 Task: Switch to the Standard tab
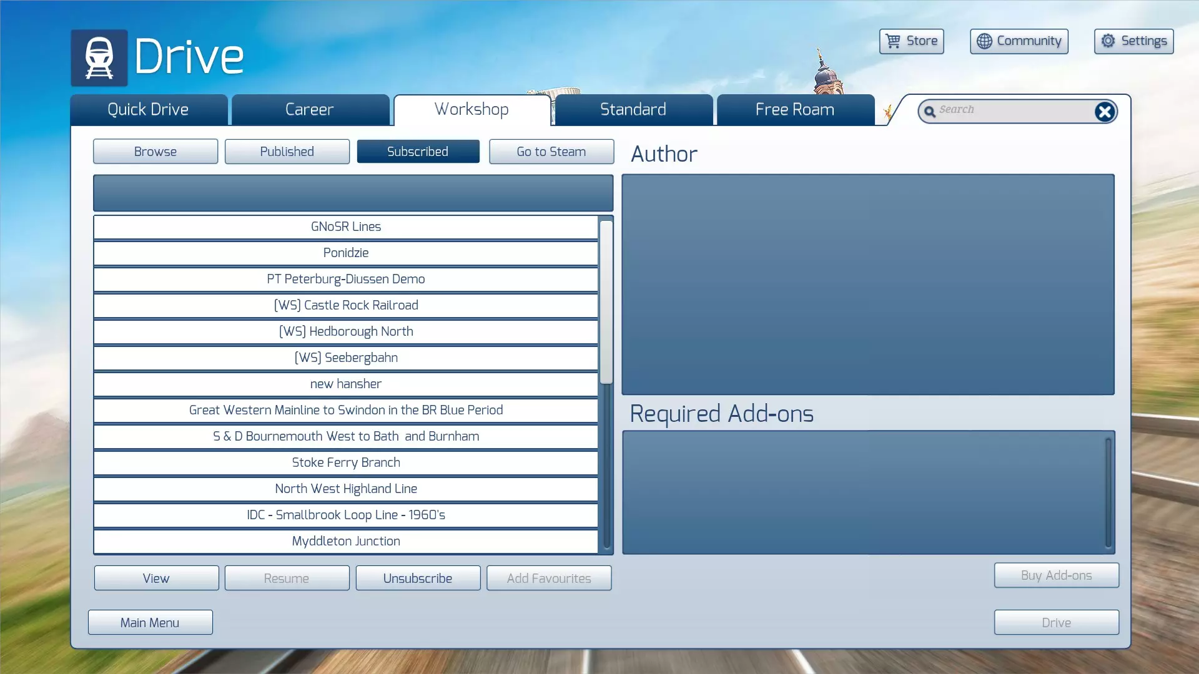point(633,110)
